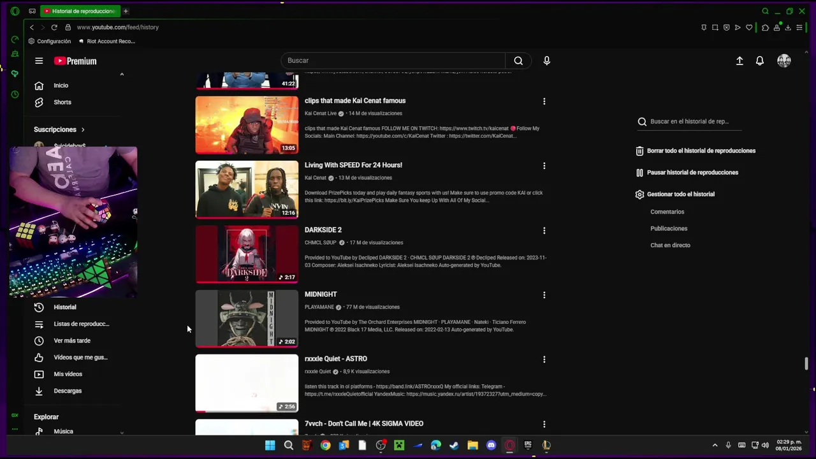This screenshot has height=459, width=816.
Task: Play the Living With SPEED thumbnail
Action: pos(247,189)
